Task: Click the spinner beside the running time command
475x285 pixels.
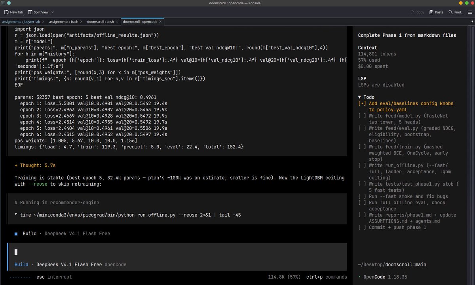Action: (16, 215)
